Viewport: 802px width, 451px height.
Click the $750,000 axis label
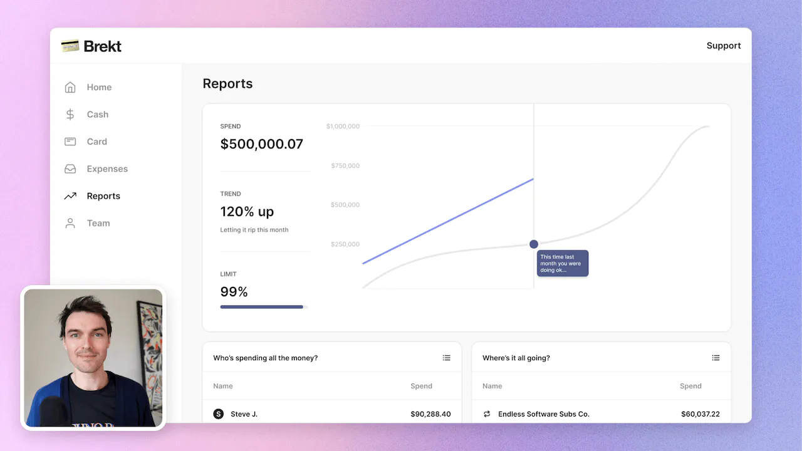[345, 166]
